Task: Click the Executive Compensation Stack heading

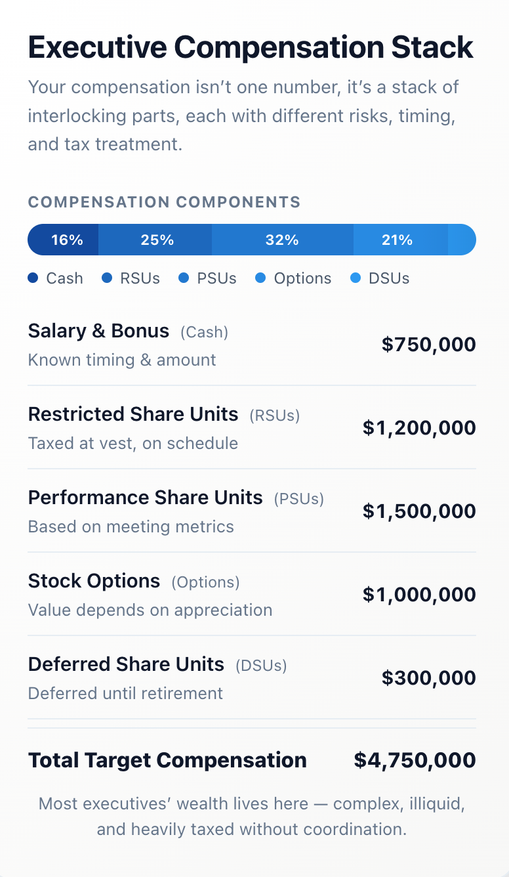Action: point(251,47)
